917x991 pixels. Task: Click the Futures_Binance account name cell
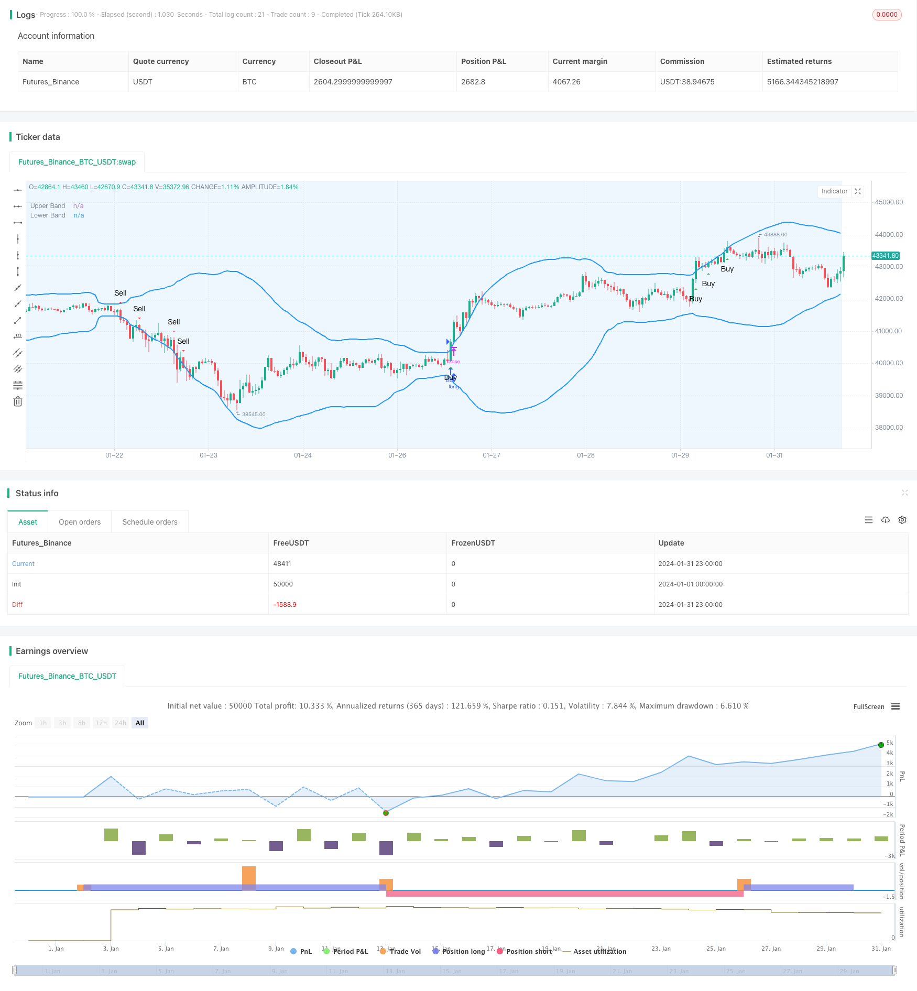[x=51, y=82]
